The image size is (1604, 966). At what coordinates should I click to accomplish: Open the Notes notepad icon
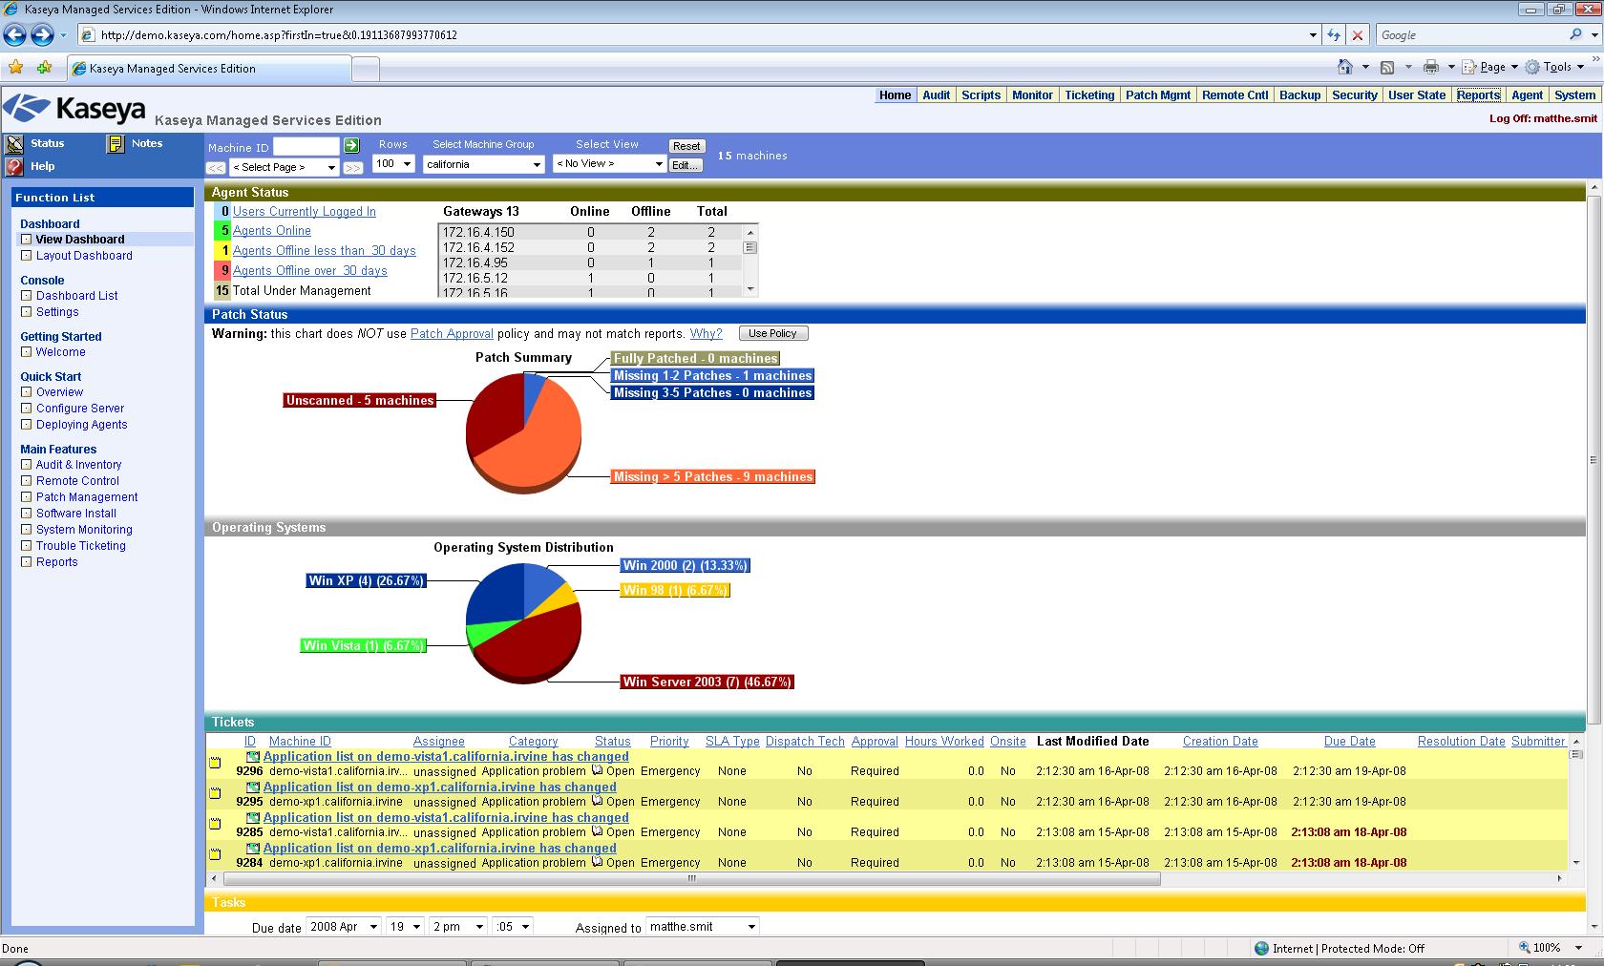(x=116, y=144)
